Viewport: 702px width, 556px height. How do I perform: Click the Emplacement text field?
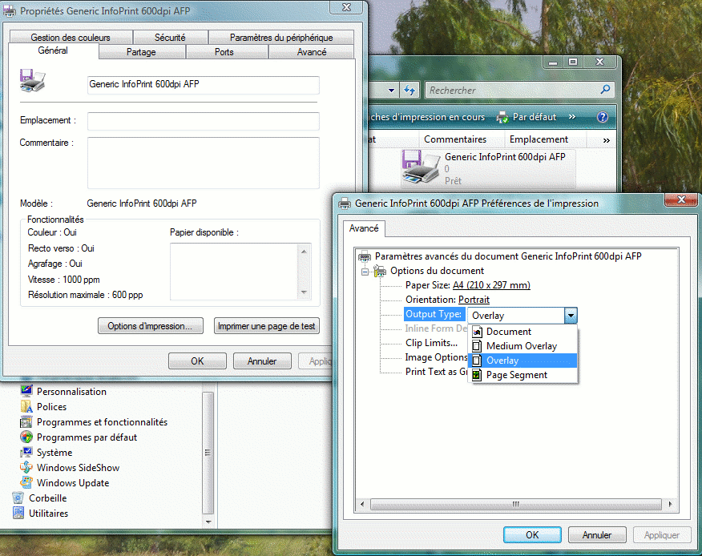tap(204, 121)
